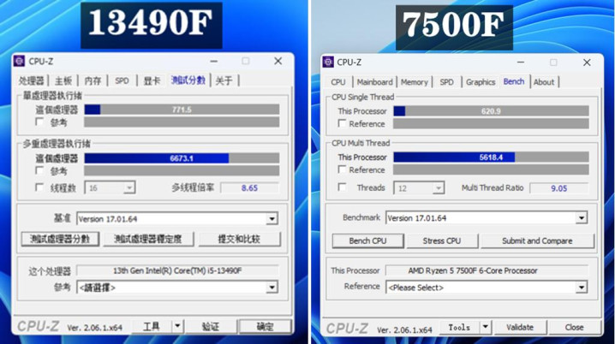Switch to 主板 tab in left window

(x=63, y=81)
